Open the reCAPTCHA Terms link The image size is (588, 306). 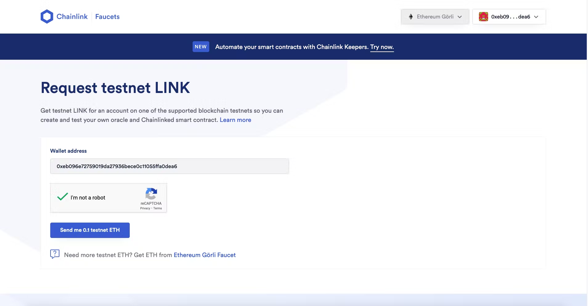pos(157,208)
